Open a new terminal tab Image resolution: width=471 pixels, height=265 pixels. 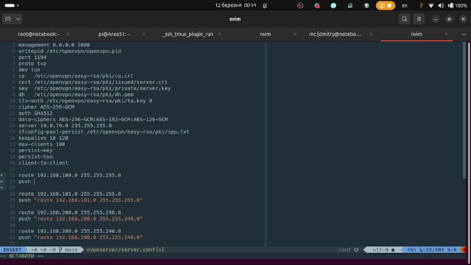[8, 19]
